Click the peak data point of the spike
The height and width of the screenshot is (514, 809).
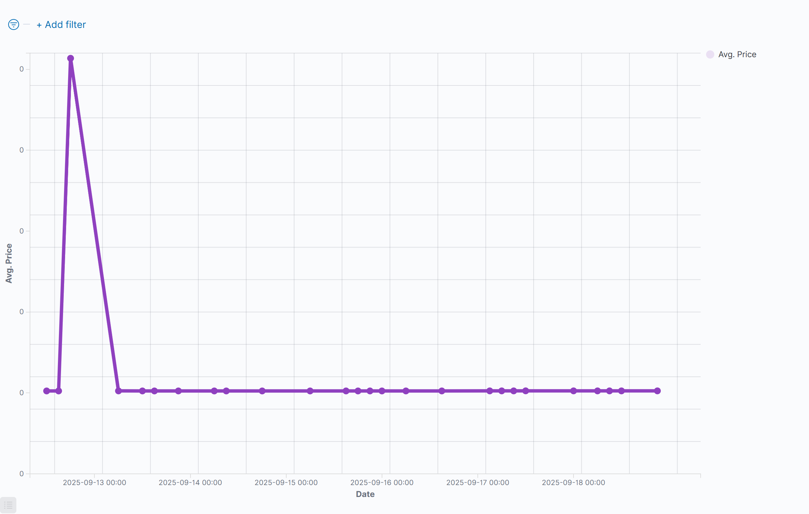point(71,58)
